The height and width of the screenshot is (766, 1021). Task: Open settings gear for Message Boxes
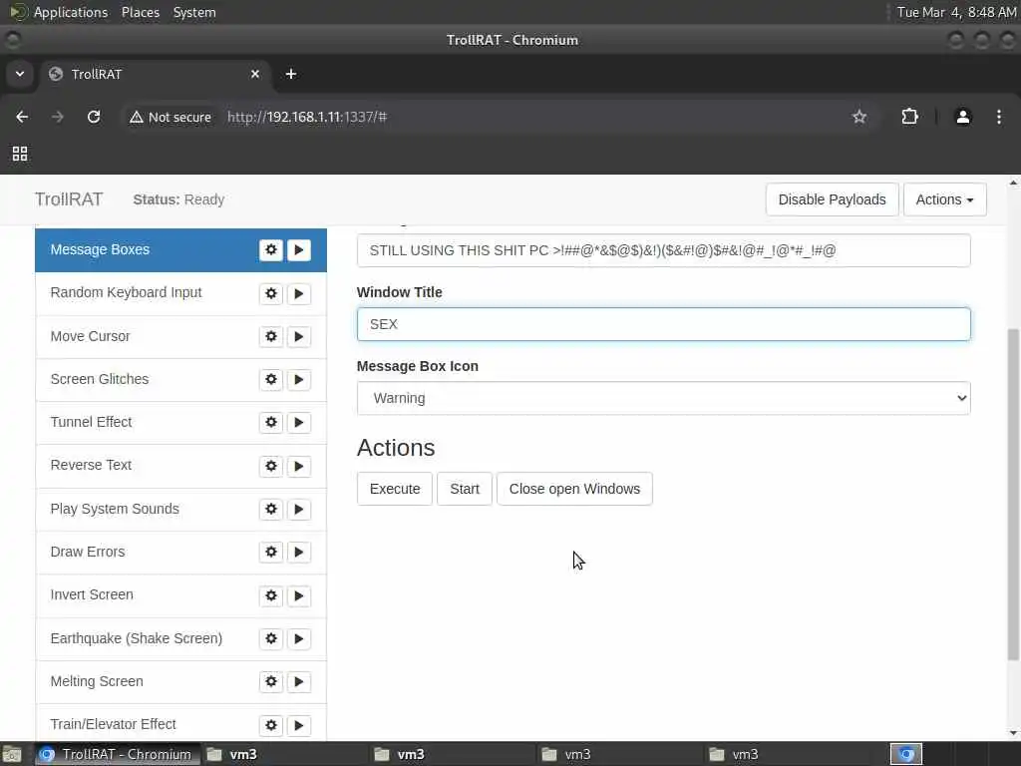(271, 250)
